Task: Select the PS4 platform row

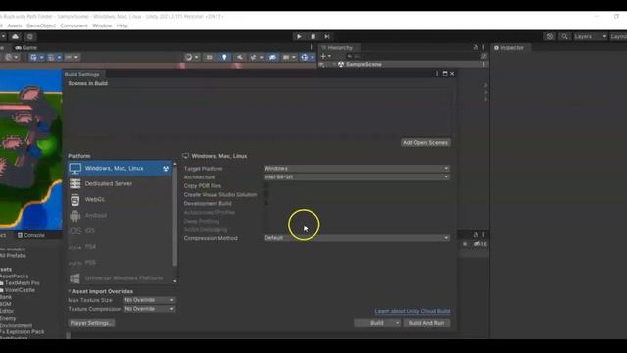Action: pos(120,247)
